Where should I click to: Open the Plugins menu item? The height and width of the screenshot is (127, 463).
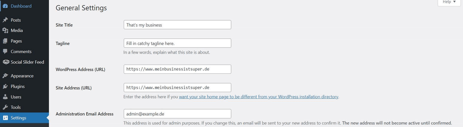click(18, 86)
